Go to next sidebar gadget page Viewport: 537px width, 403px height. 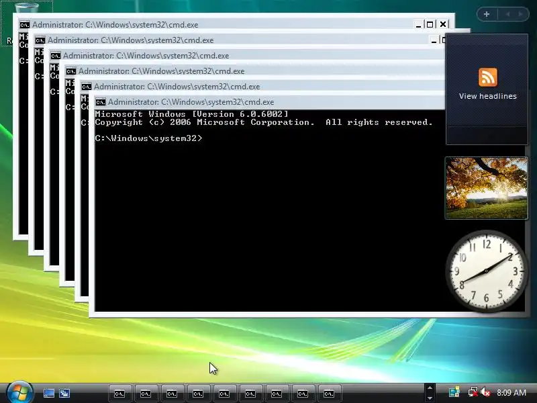click(x=521, y=14)
